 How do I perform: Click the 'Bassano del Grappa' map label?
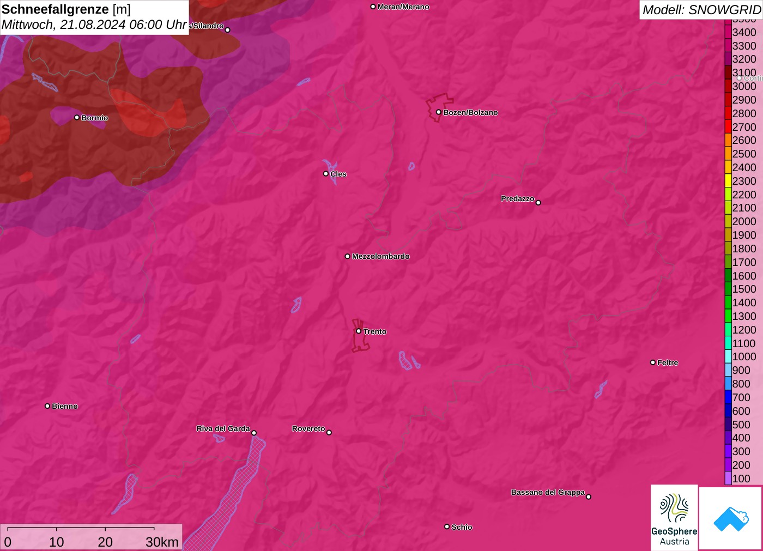coord(548,492)
